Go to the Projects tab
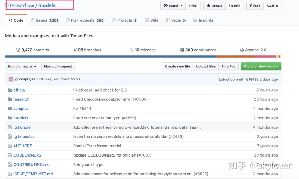 [x=124, y=20]
